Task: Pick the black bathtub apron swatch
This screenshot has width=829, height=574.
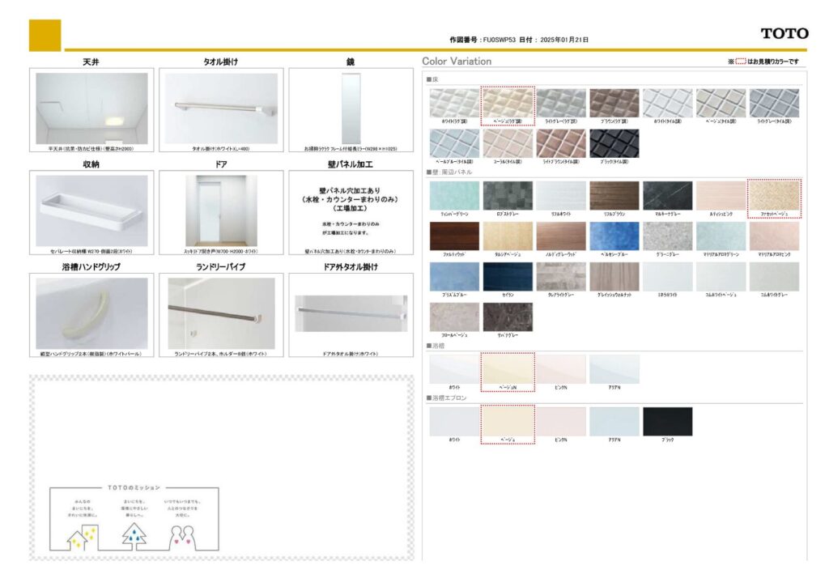Action: point(667,422)
